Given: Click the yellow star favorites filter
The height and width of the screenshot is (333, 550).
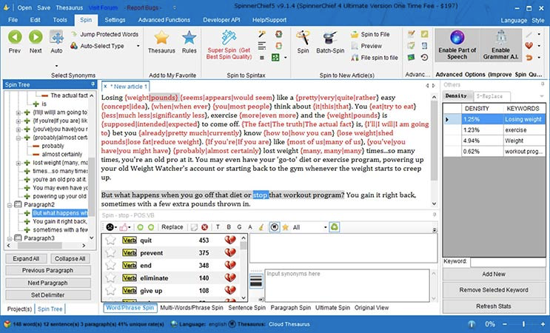Looking at the screenshot, I should (x=286, y=227).
